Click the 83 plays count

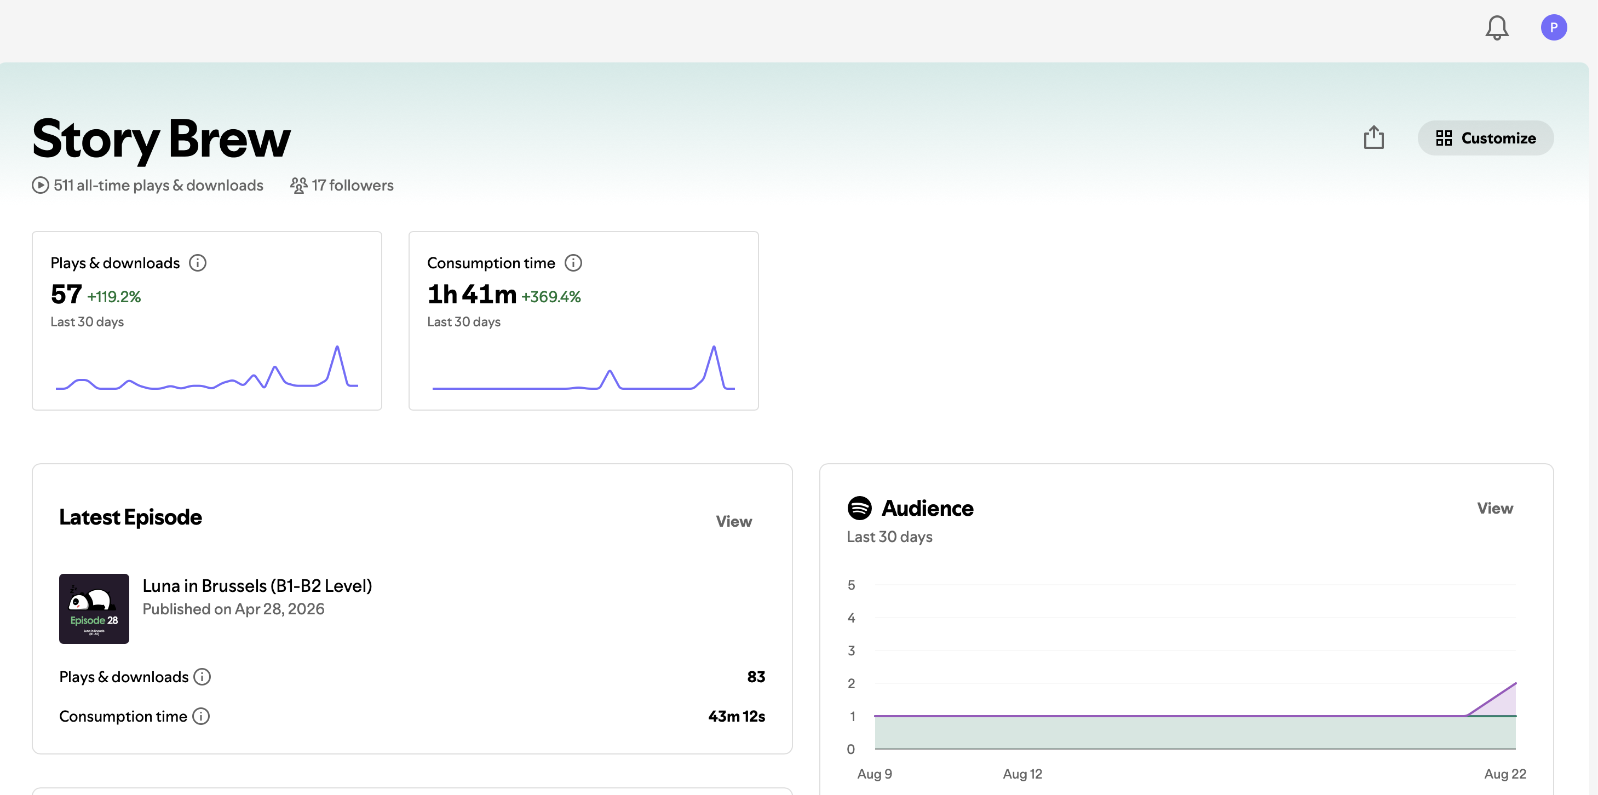point(756,677)
